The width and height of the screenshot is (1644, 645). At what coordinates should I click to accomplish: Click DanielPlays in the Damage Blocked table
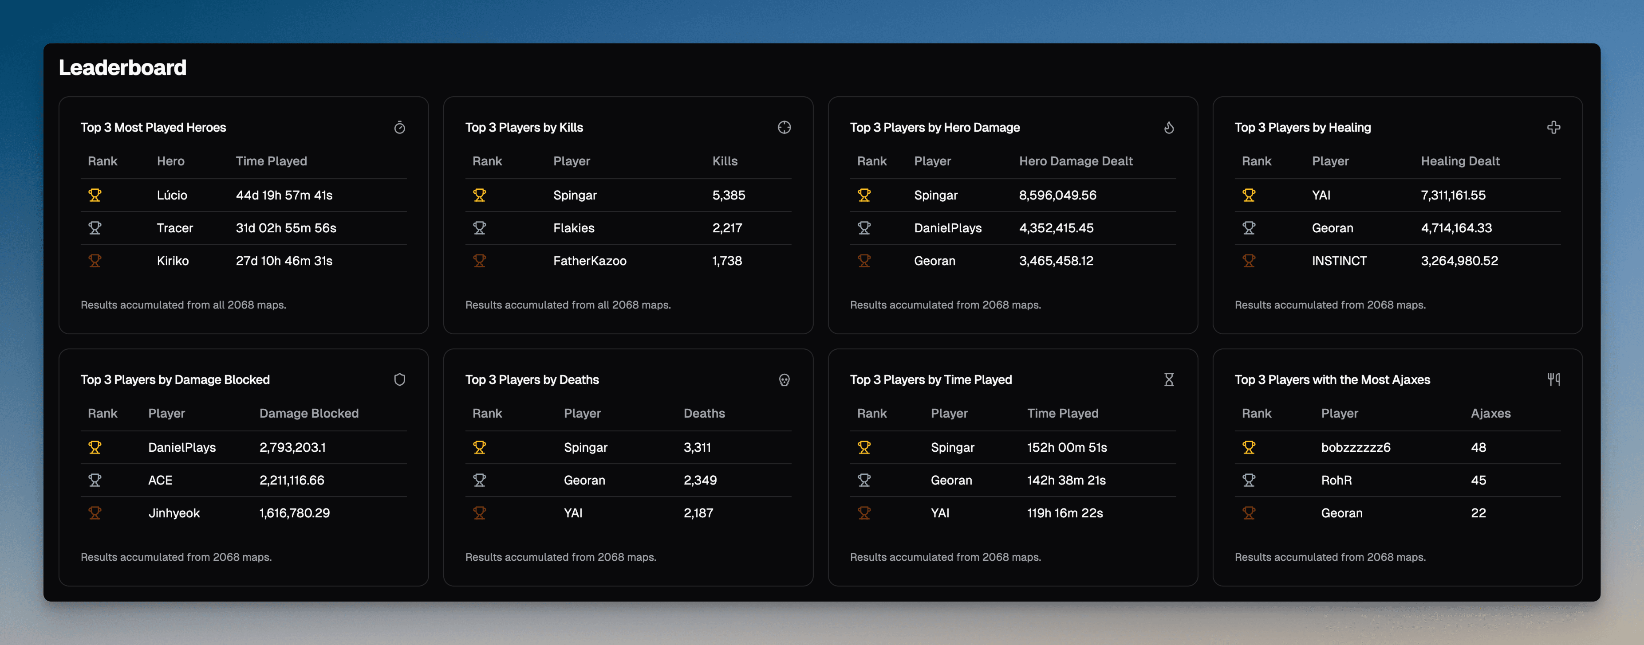coord(182,447)
